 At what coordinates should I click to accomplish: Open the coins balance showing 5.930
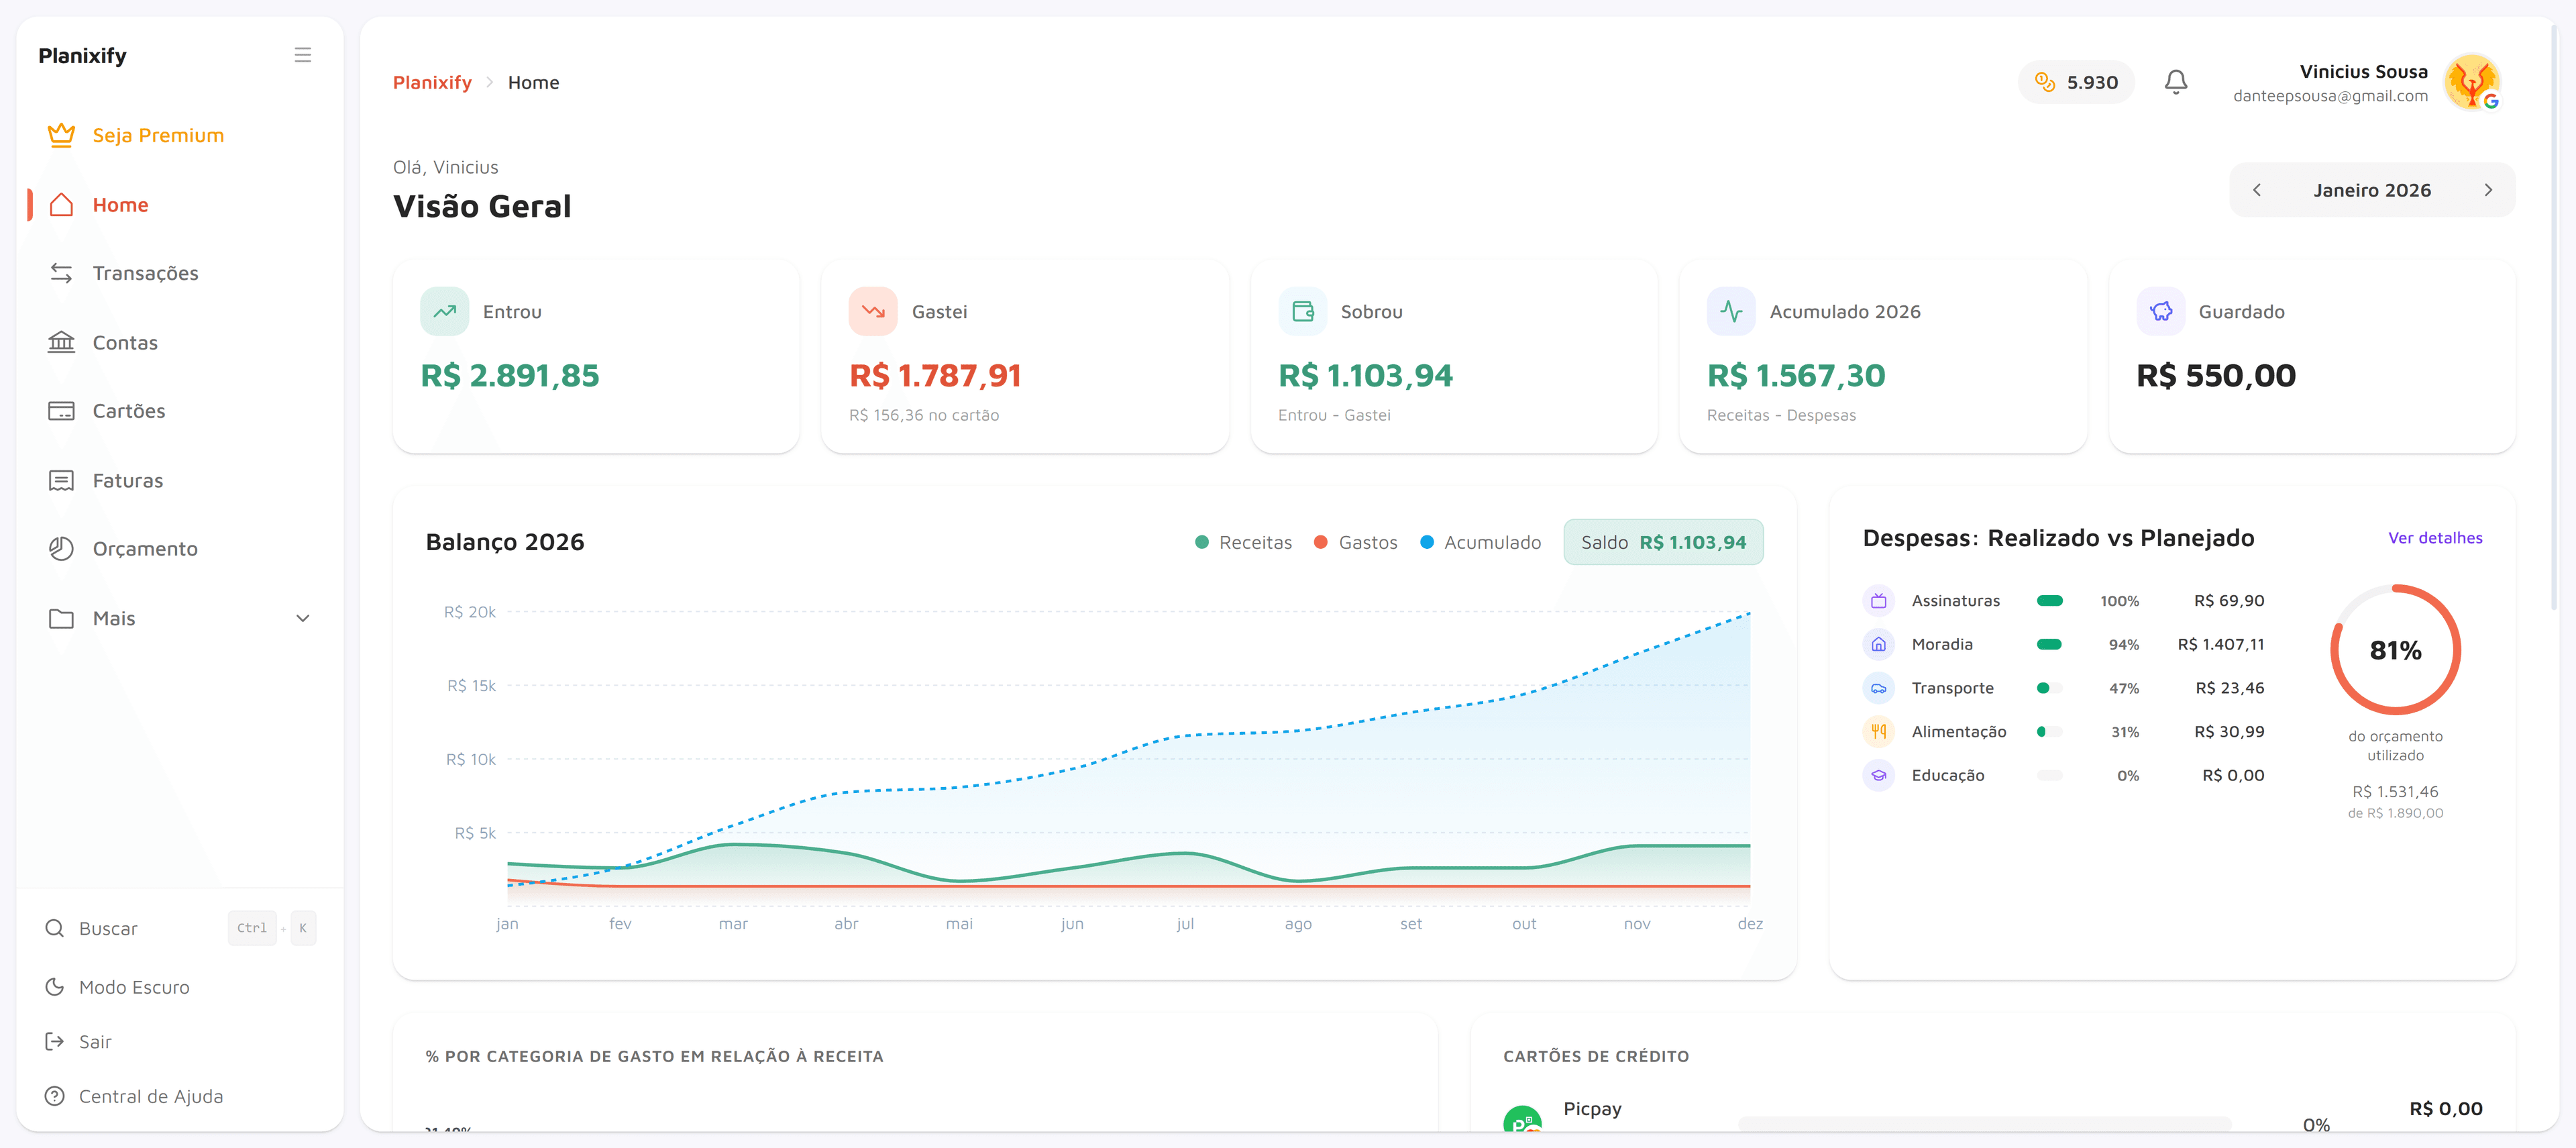tap(2076, 82)
